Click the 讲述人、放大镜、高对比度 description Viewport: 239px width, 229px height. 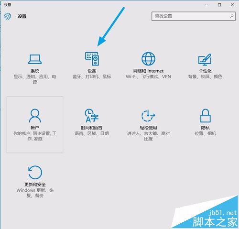[148, 136]
